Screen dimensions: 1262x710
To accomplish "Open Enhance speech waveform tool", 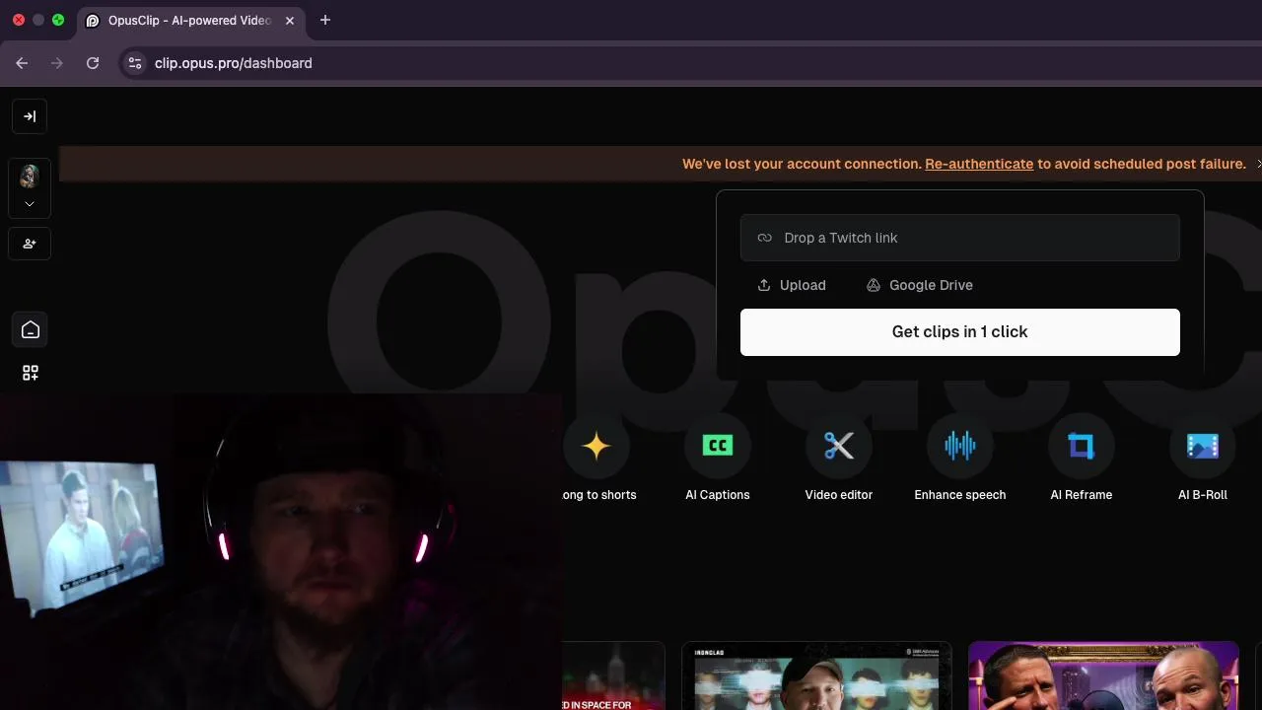I will (960, 446).
